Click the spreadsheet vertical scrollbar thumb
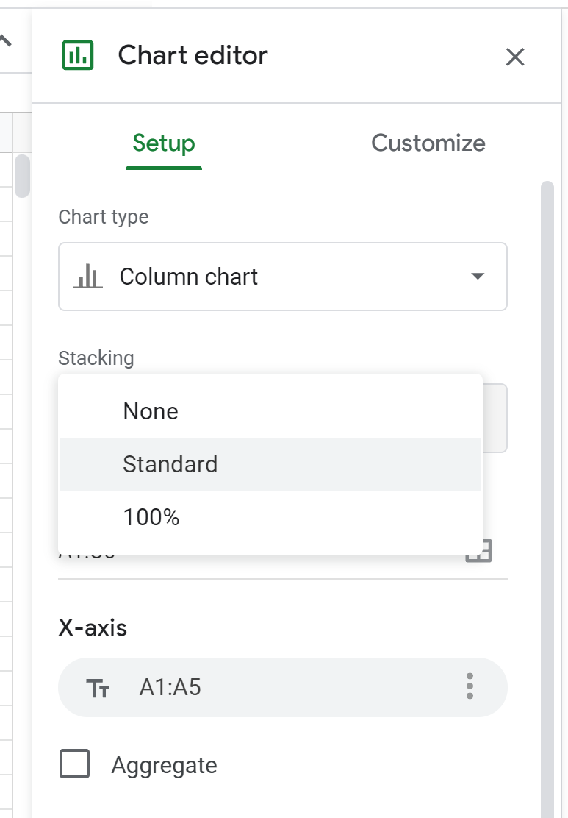Viewport: 568px width, 818px height. [x=23, y=177]
